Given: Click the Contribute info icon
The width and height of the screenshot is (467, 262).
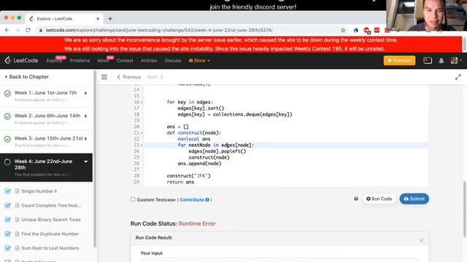Looking at the screenshot, I should coord(207,199).
